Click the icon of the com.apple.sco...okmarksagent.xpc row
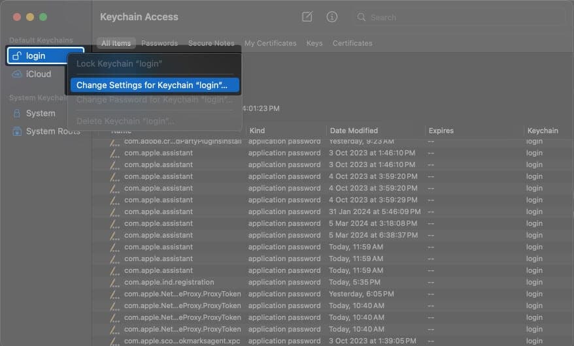The width and height of the screenshot is (574, 346). 114,341
